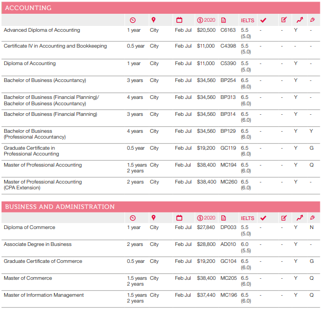Click the clock duration icon in Accounting header
324x311 pixels.
pos(132,20)
